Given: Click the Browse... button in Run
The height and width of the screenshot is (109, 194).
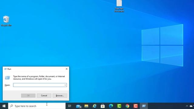Looking at the screenshot, I should [x=60, y=96].
